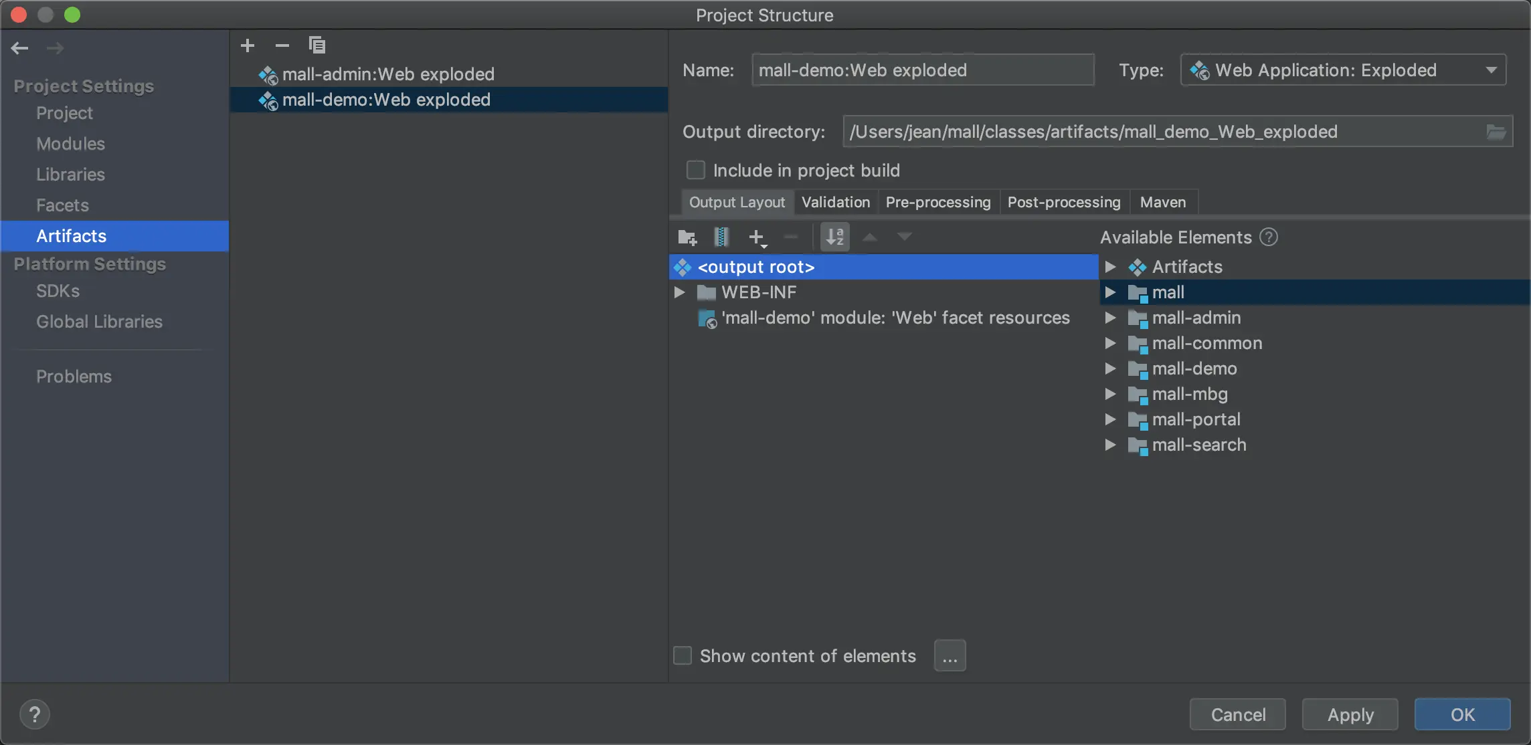Toggle sort elements by names and types
This screenshot has height=745, width=1531.
(x=835, y=237)
